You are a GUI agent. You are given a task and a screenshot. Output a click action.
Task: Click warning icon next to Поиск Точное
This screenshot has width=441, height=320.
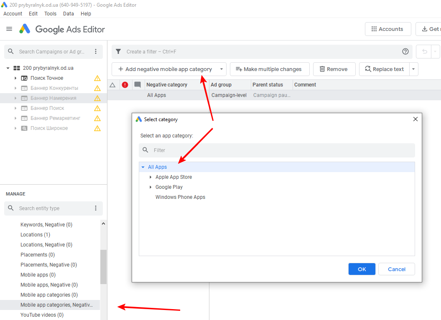[x=97, y=78]
